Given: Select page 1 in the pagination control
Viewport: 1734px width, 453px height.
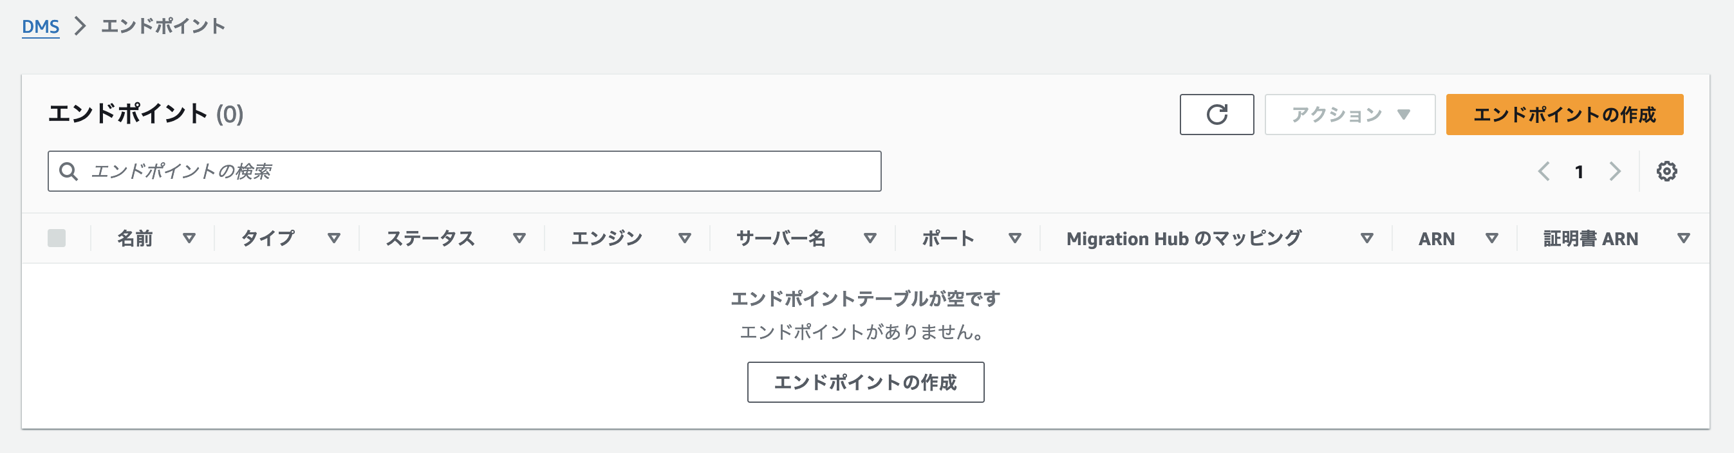Looking at the screenshot, I should pyautogui.click(x=1580, y=171).
